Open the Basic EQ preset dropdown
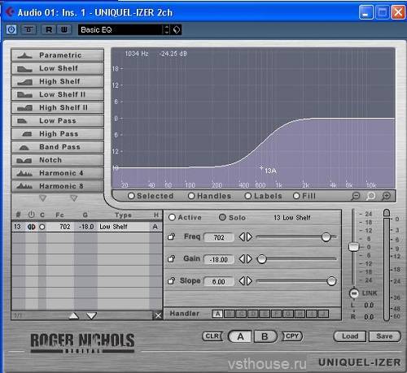 pos(120,29)
